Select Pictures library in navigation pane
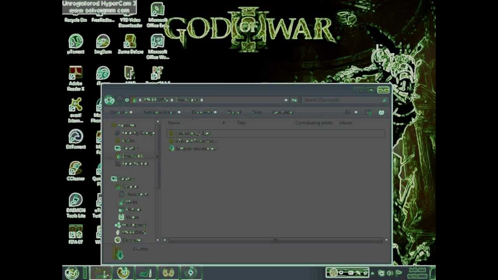Screen dimensions: 498x280 [130, 210]
